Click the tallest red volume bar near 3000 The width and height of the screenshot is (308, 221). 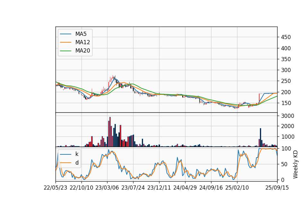pyautogui.click(x=110, y=132)
